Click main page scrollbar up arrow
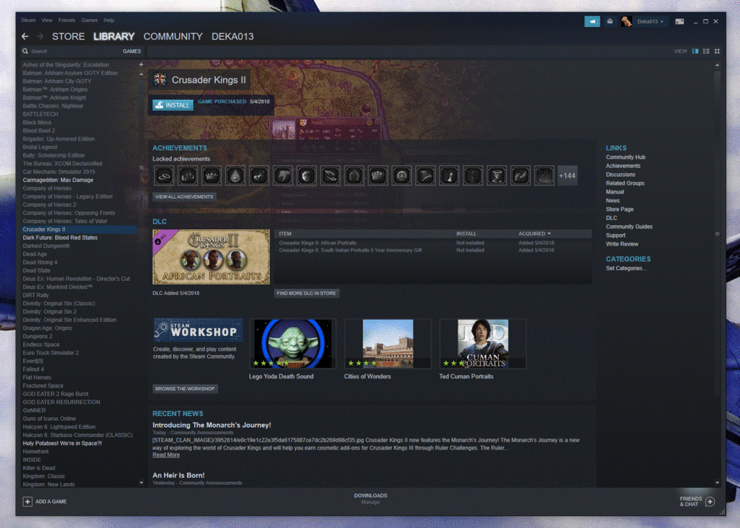Screen dimensions: 740x528 [717, 65]
